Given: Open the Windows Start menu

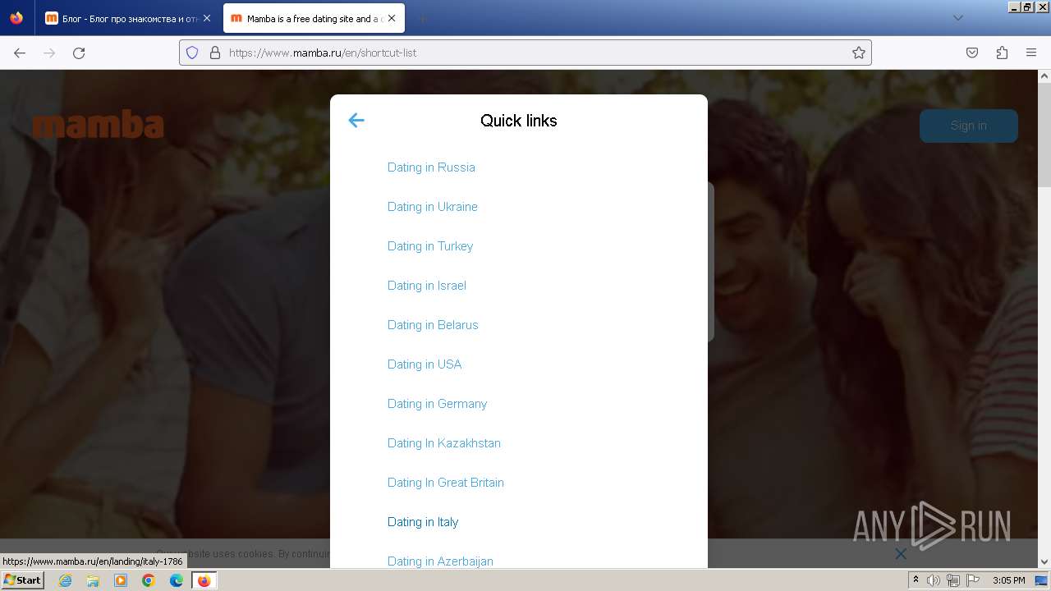Looking at the screenshot, I should pos(22,580).
